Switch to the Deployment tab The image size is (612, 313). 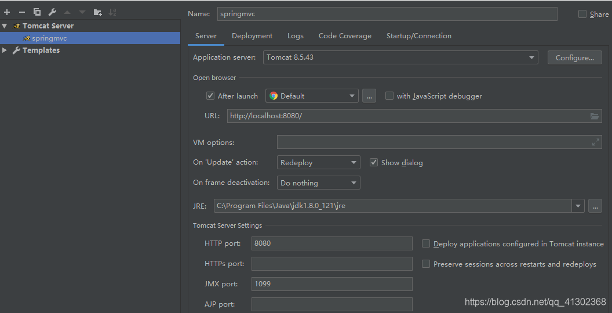click(252, 36)
